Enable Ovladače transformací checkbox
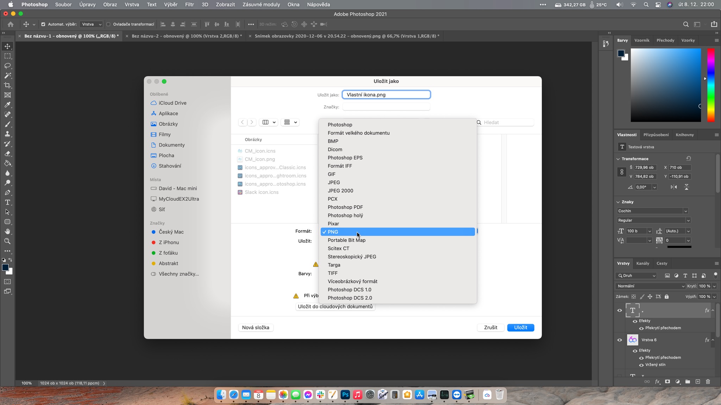The image size is (721, 405). [x=108, y=24]
